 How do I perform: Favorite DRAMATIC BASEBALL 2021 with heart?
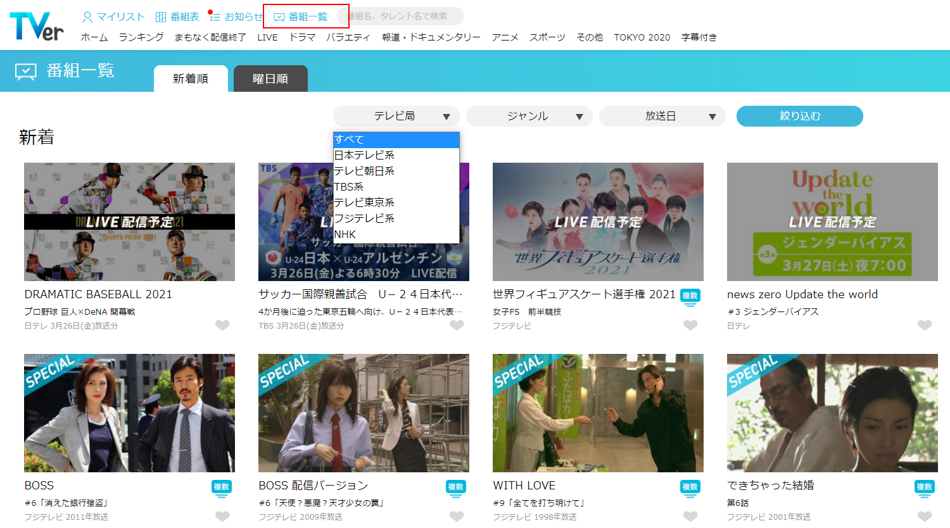click(x=222, y=325)
